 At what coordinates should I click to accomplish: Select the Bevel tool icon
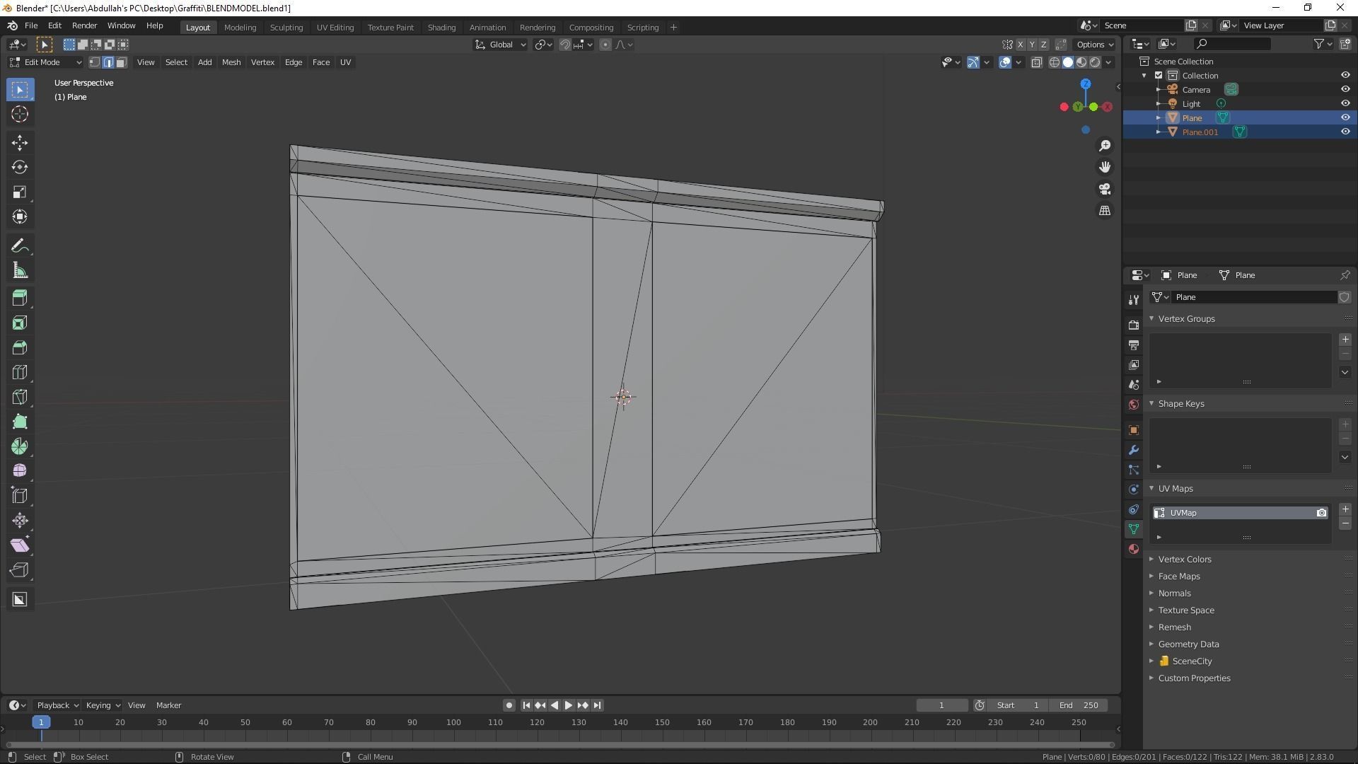20,347
